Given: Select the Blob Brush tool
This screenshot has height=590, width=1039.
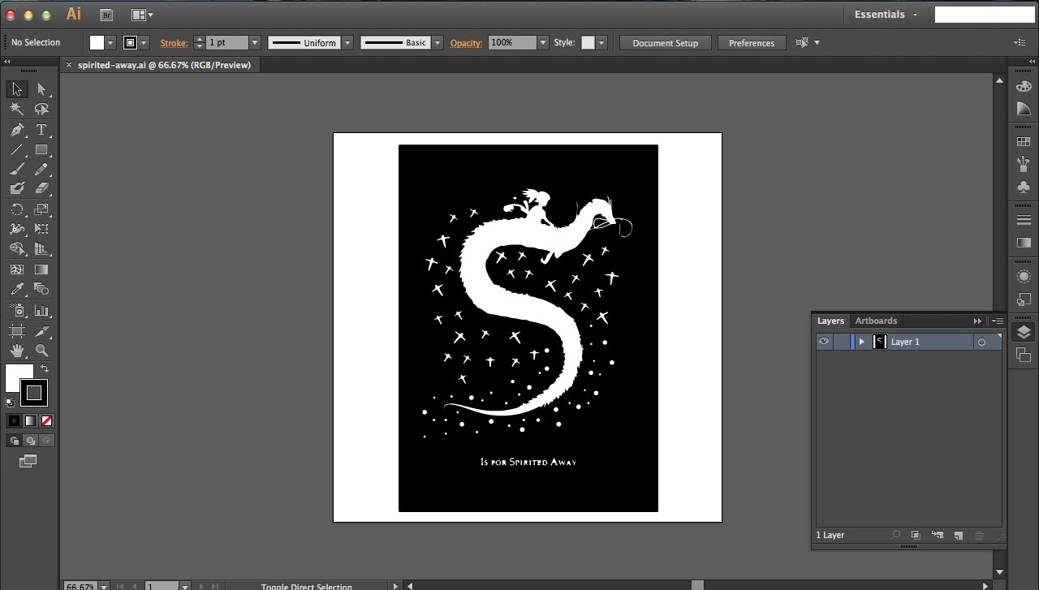Looking at the screenshot, I should [x=17, y=188].
